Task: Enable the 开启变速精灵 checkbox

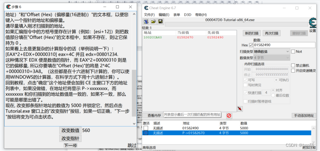Action: pyautogui.click(x=293, y=71)
